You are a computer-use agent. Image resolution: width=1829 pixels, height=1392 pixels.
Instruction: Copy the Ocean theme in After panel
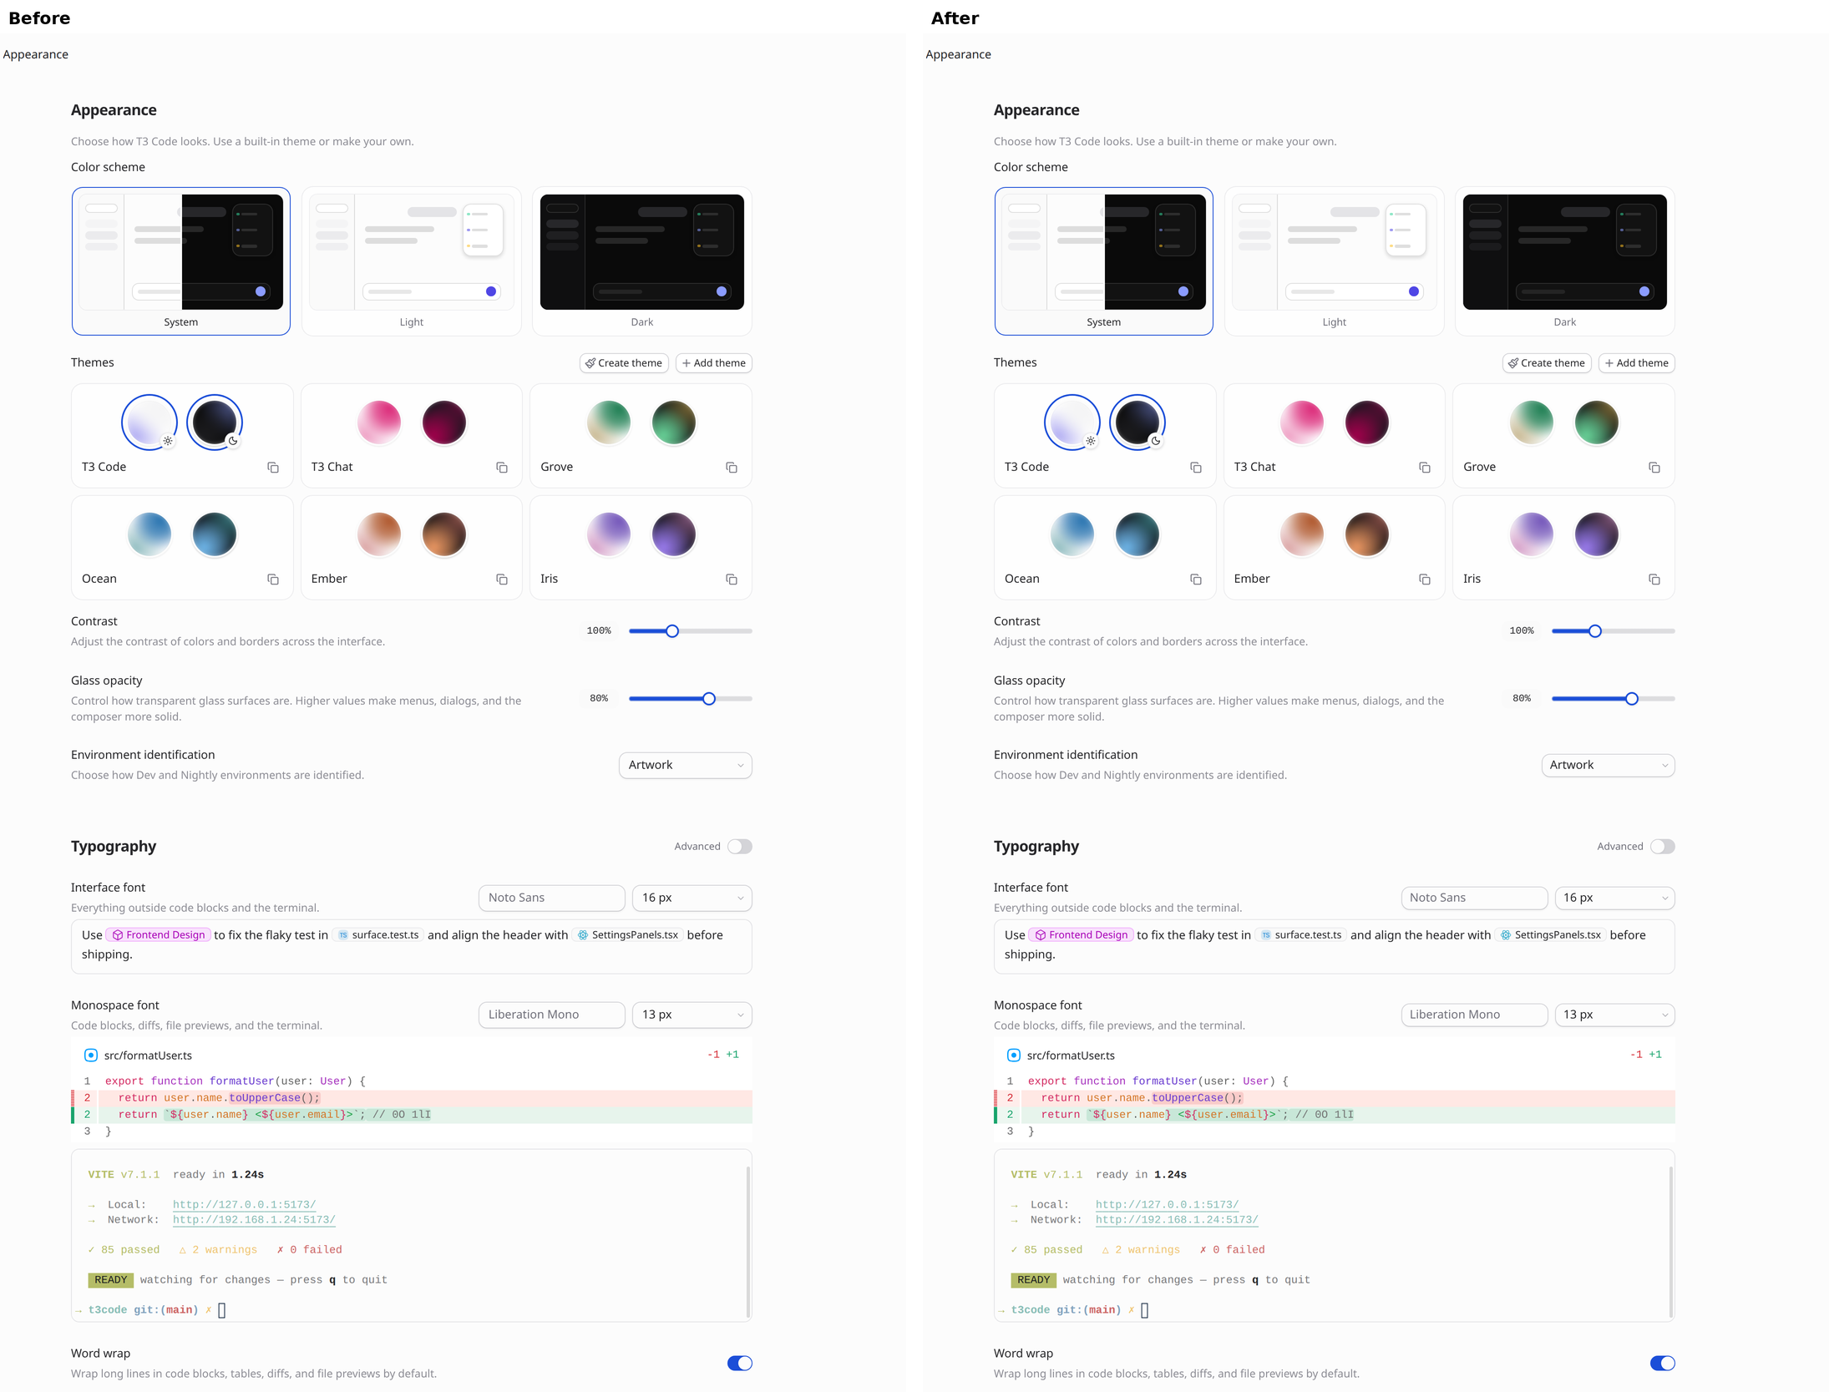[x=1196, y=580]
